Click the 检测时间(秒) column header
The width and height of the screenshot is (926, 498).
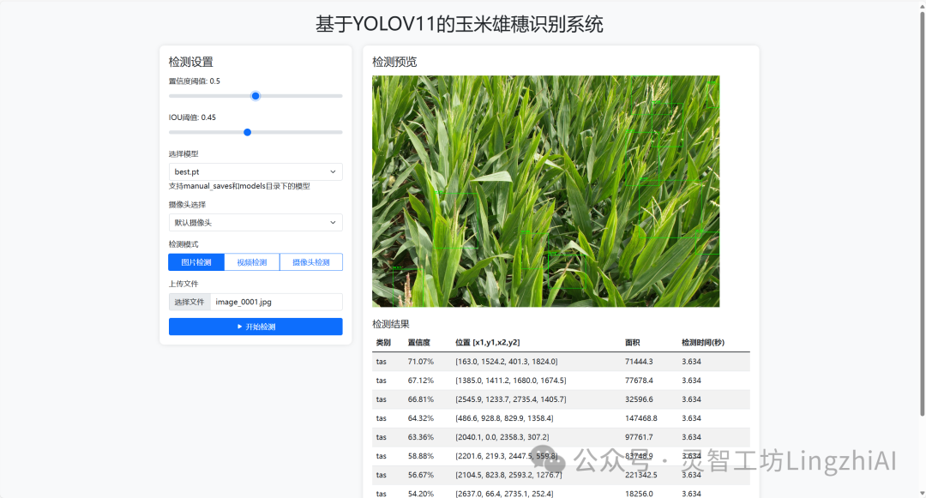click(703, 342)
